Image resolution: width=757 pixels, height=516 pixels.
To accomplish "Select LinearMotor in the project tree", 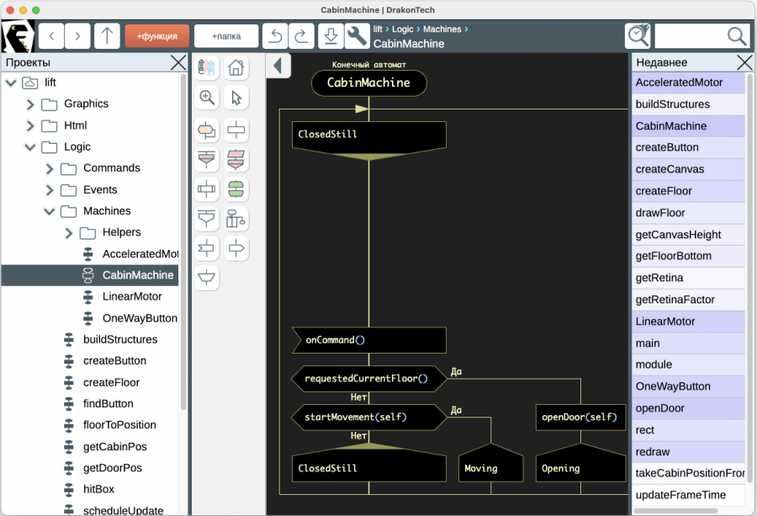I will 132,296.
